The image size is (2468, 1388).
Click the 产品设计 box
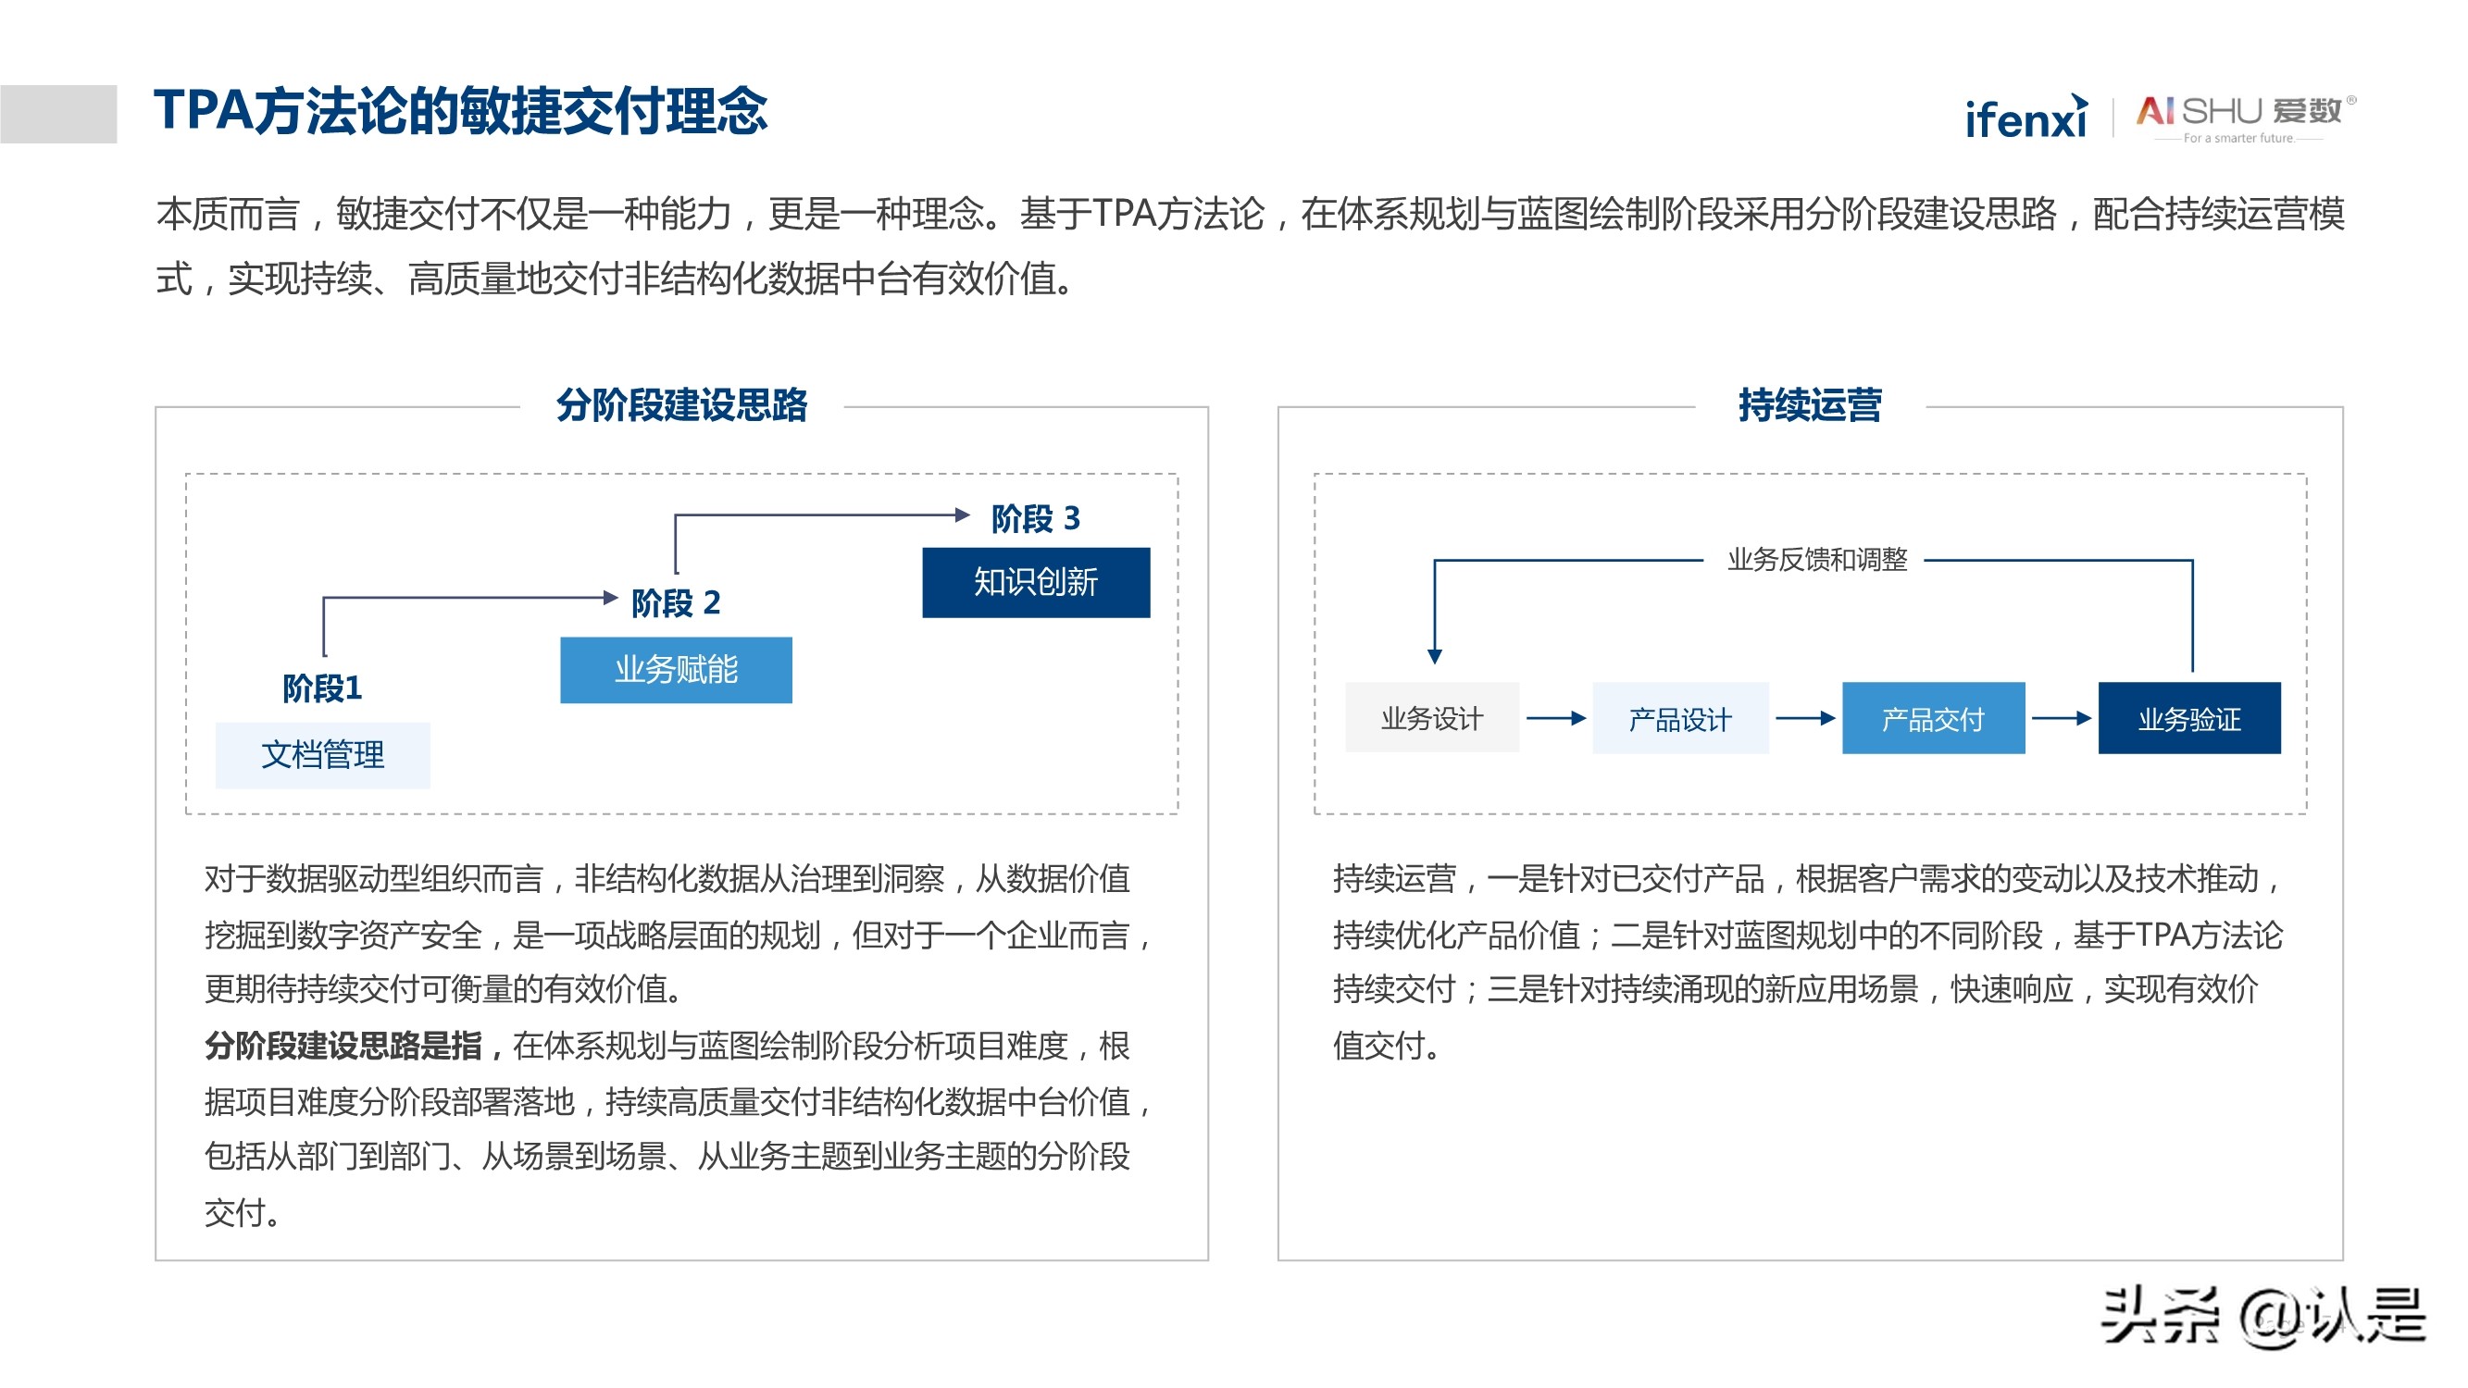(1680, 718)
